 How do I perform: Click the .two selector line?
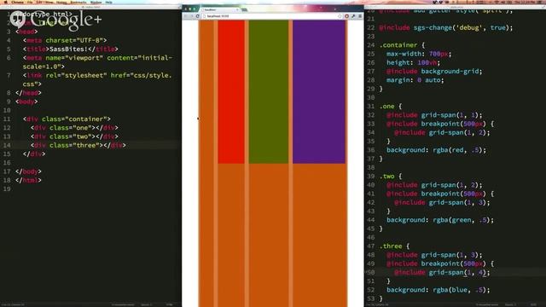(x=391, y=177)
